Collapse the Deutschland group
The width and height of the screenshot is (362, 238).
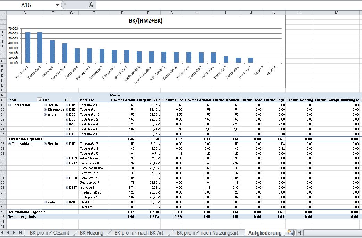coord(9,143)
